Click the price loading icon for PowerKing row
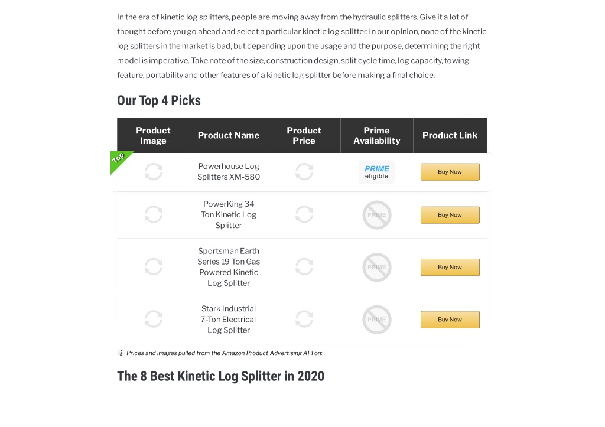Viewport: 605px width, 427px height. coord(304,214)
